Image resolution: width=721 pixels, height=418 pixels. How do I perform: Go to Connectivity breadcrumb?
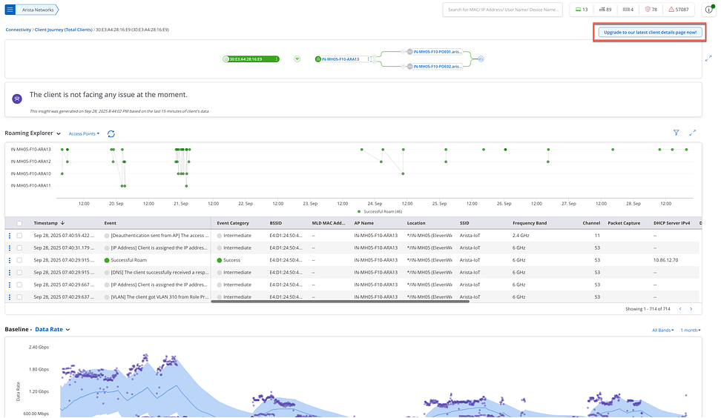click(19, 30)
